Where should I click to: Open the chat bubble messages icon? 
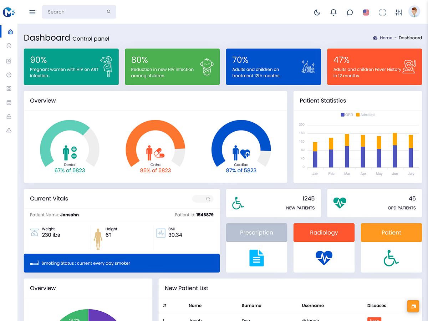350,12
